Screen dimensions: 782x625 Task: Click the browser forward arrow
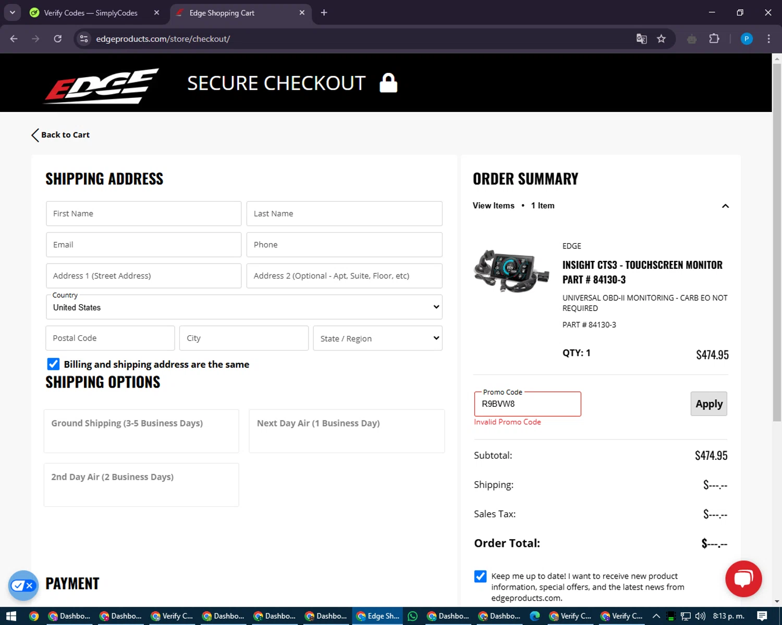tap(35, 39)
